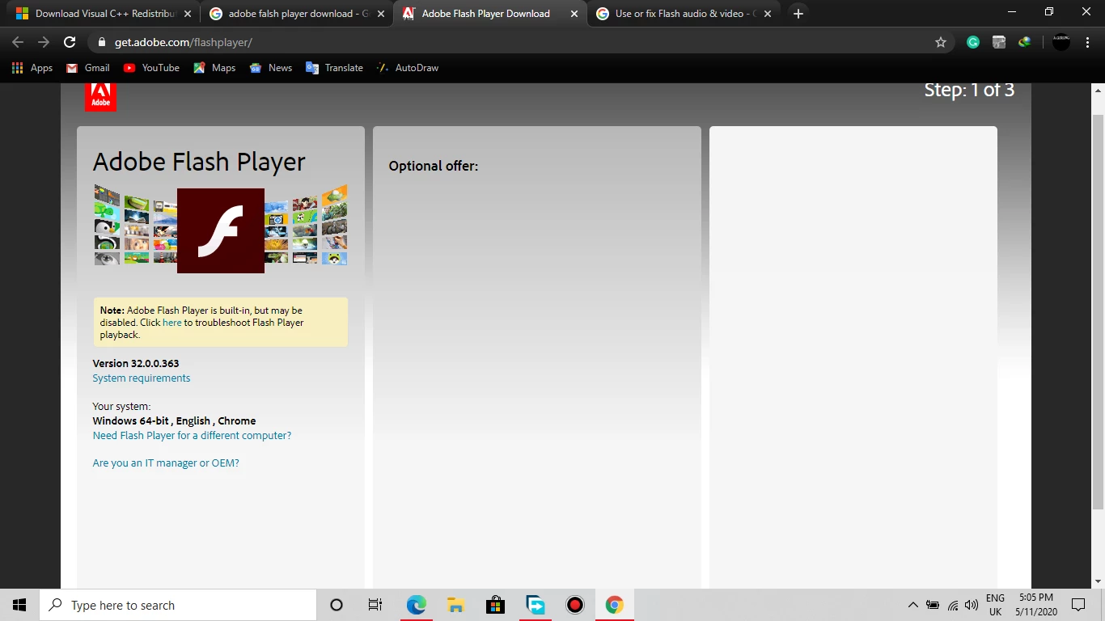Click the Step: 1 of 3 text
The height and width of the screenshot is (621, 1105).
coord(969,90)
